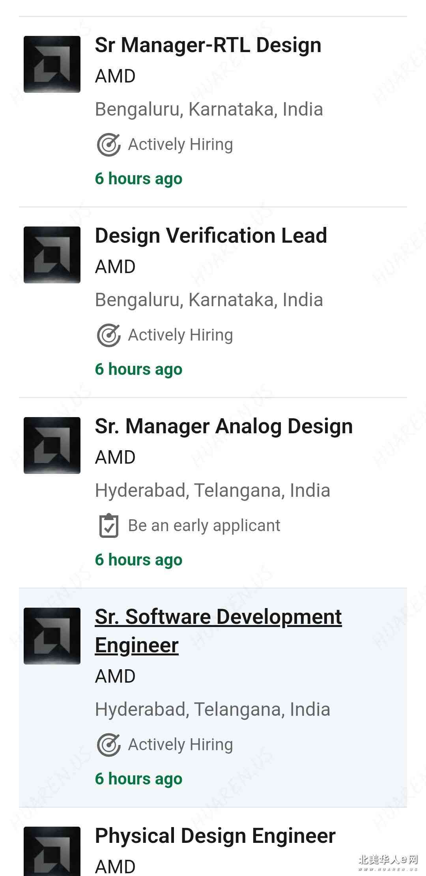This screenshot has width=426, height=876.
Task: Click Bengaluru location under Sr Manager-RTL Design
Action: [209, 109]
